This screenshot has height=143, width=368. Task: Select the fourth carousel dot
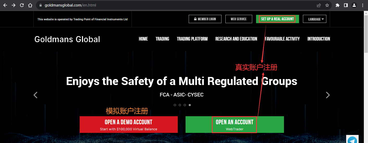(190, 105)
